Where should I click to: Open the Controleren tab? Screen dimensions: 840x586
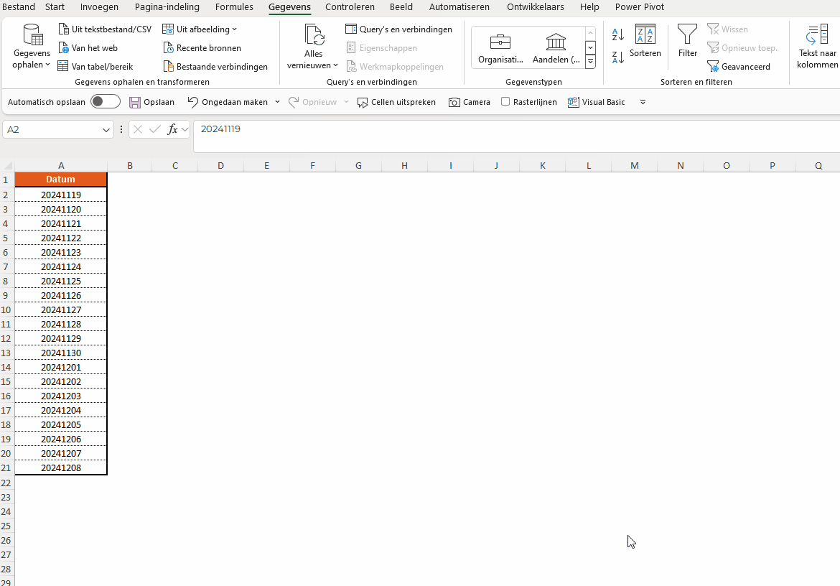point(350,7)
